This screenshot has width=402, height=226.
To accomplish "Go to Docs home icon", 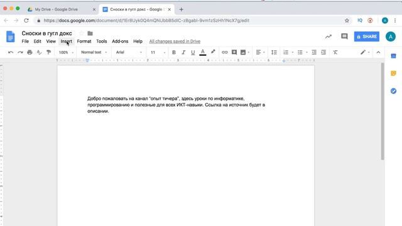I will coord(11,36).
